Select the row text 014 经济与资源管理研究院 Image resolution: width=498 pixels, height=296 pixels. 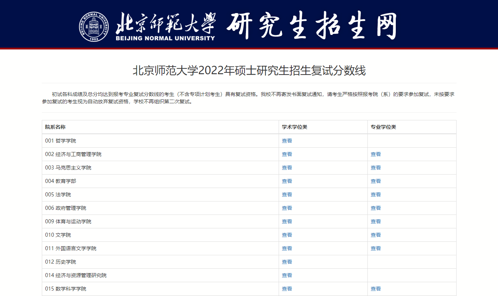tap(76, 275)
